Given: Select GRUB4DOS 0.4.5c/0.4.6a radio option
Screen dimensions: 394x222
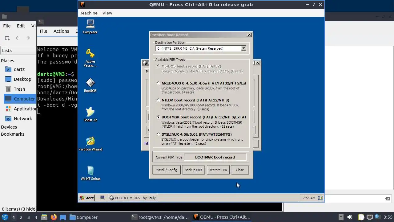Looking at the screenshot, I should pos(159,83).
